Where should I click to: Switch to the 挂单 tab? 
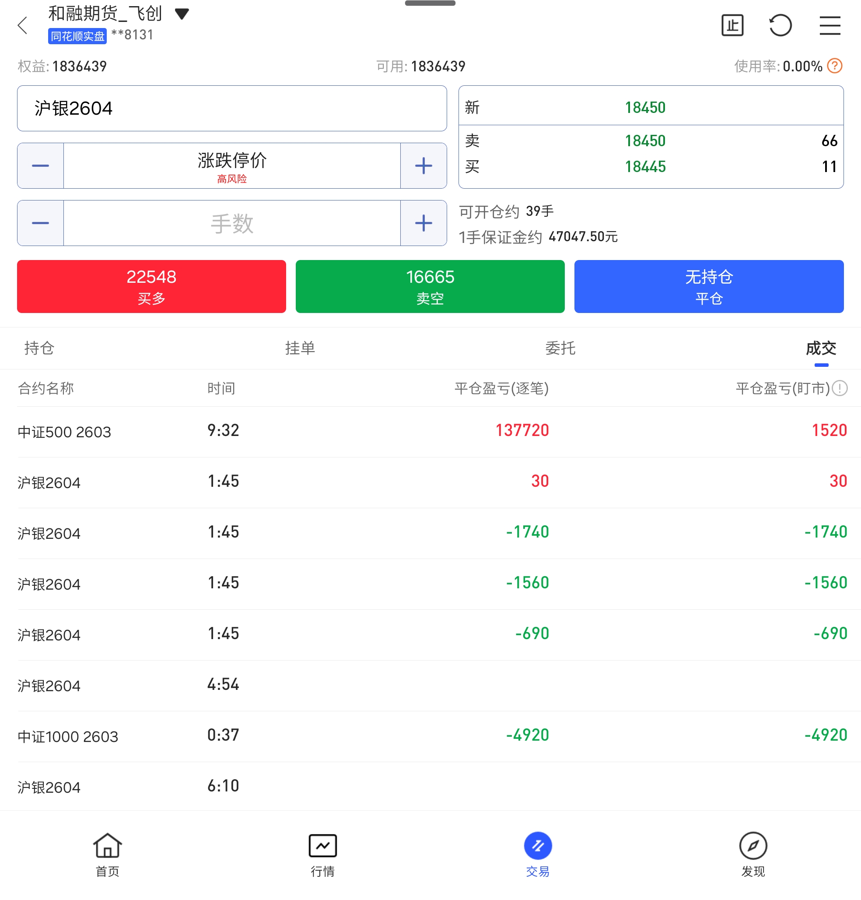pyautogui.click(x=300, y=348)
